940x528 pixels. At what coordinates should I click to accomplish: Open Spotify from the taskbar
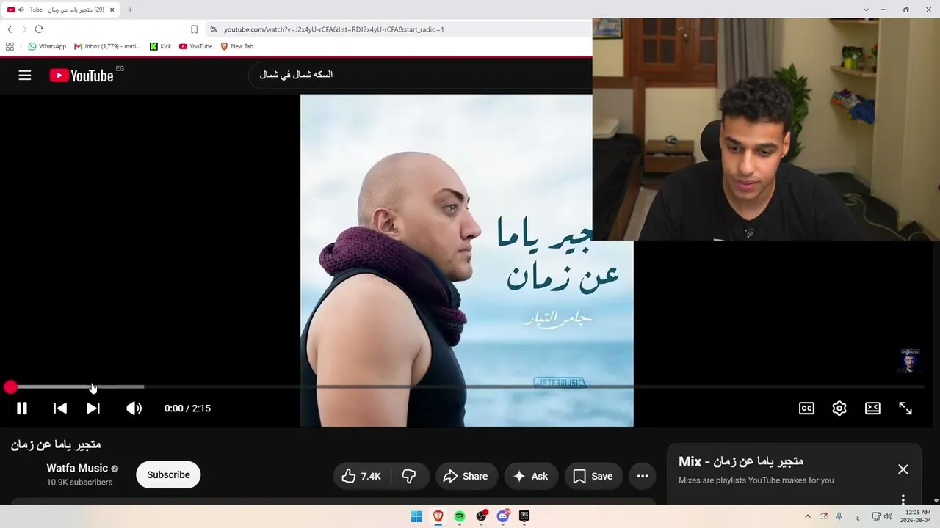[460, 516]
